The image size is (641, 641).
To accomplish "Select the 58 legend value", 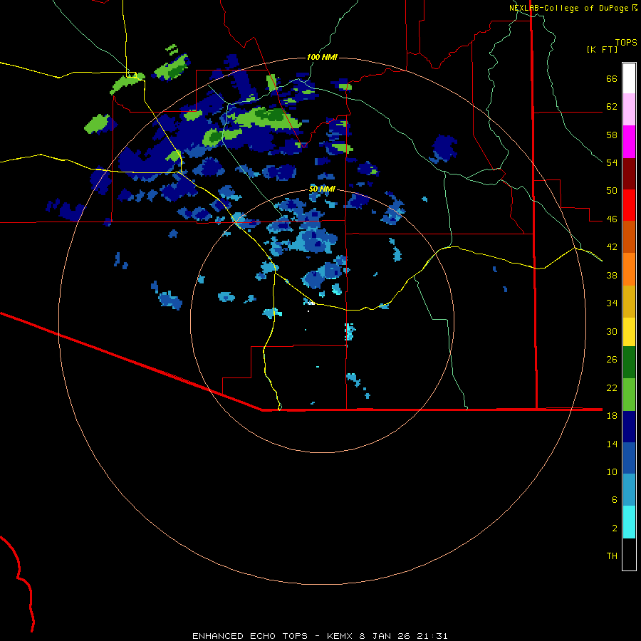I will 612,135.
